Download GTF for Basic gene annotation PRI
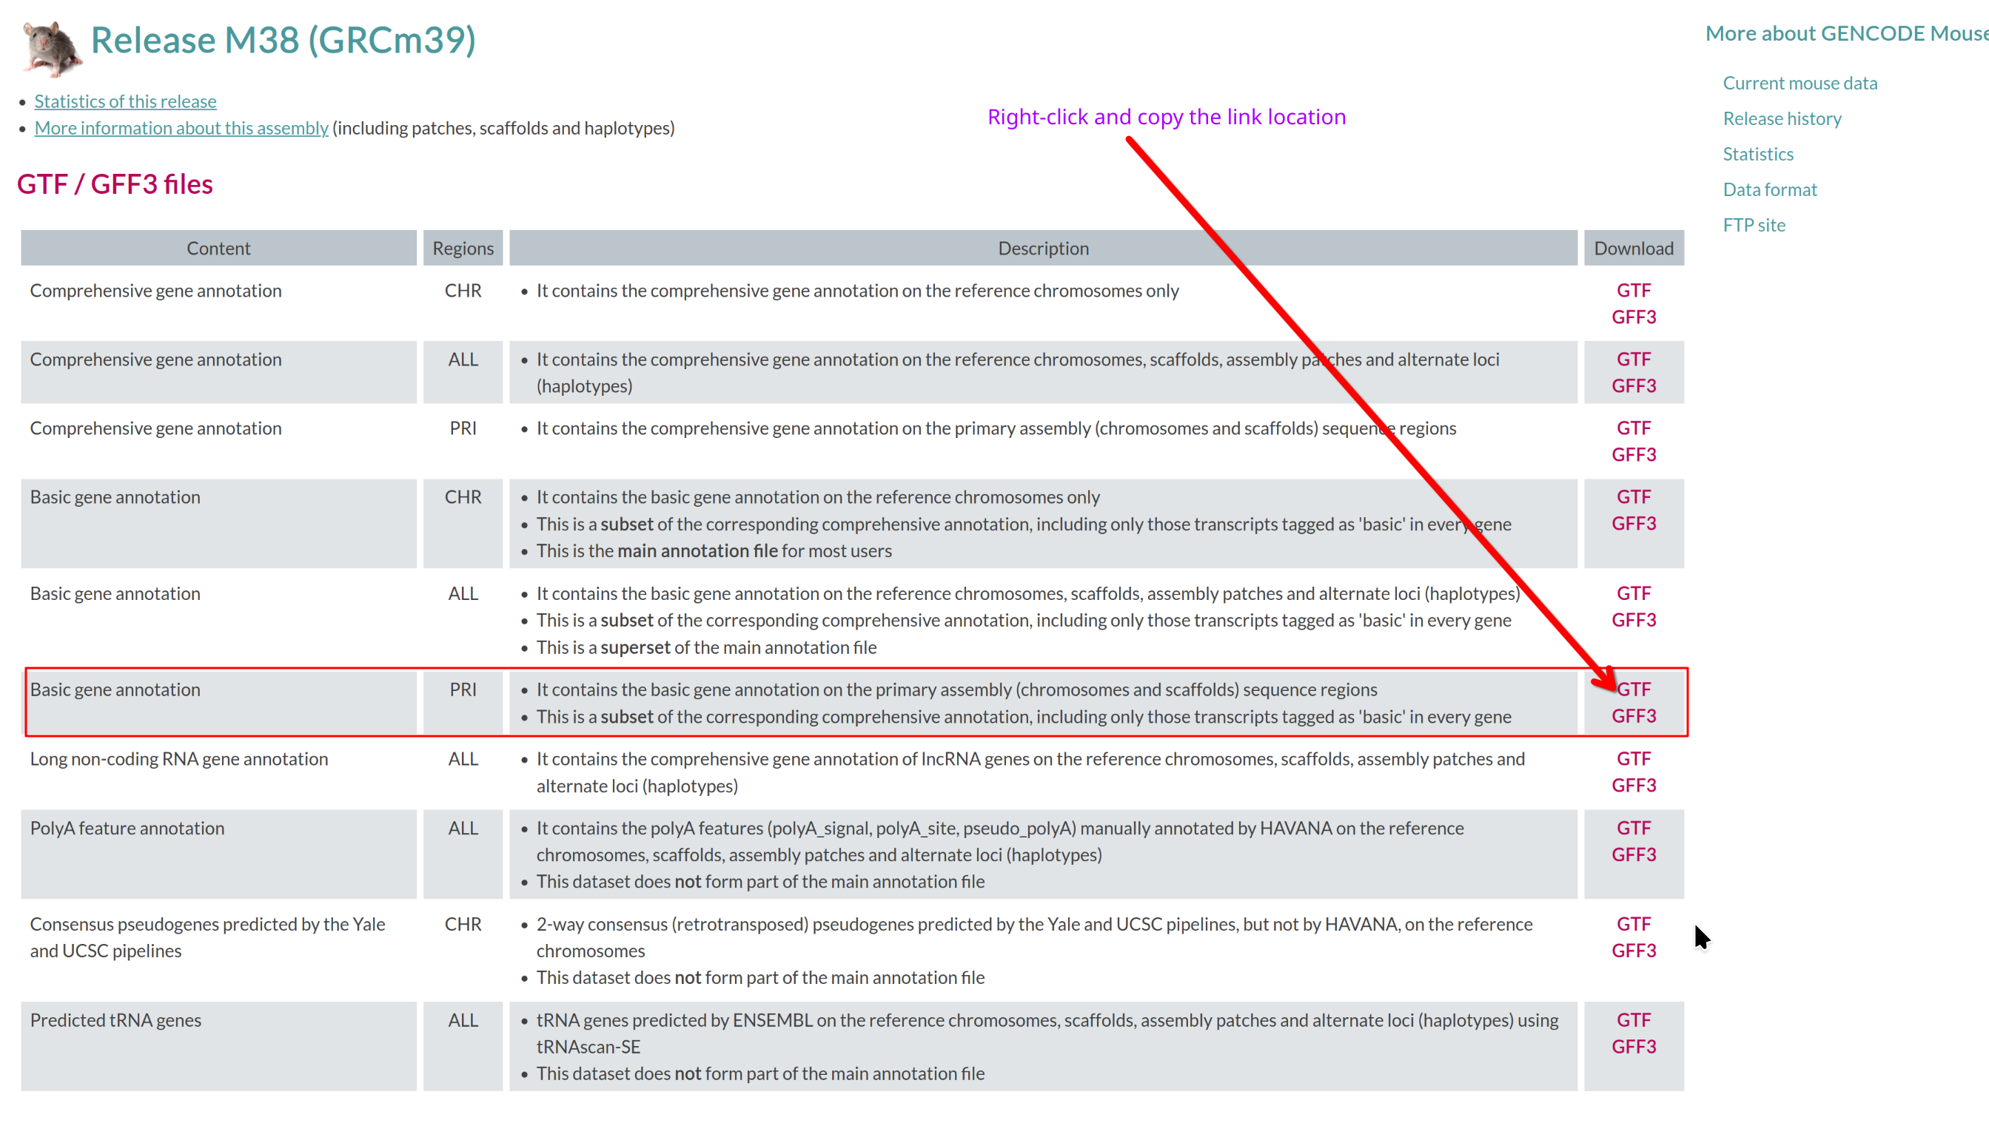Viewport: 1989px width, 1123px height. (x=1634, y=689)
